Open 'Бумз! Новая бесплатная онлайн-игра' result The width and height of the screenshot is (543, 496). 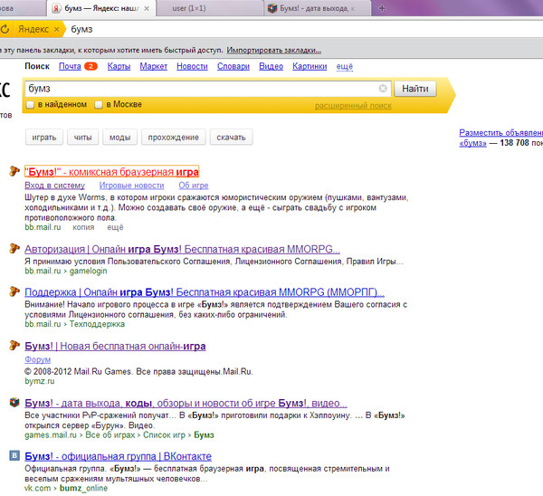tap(115, 346)
